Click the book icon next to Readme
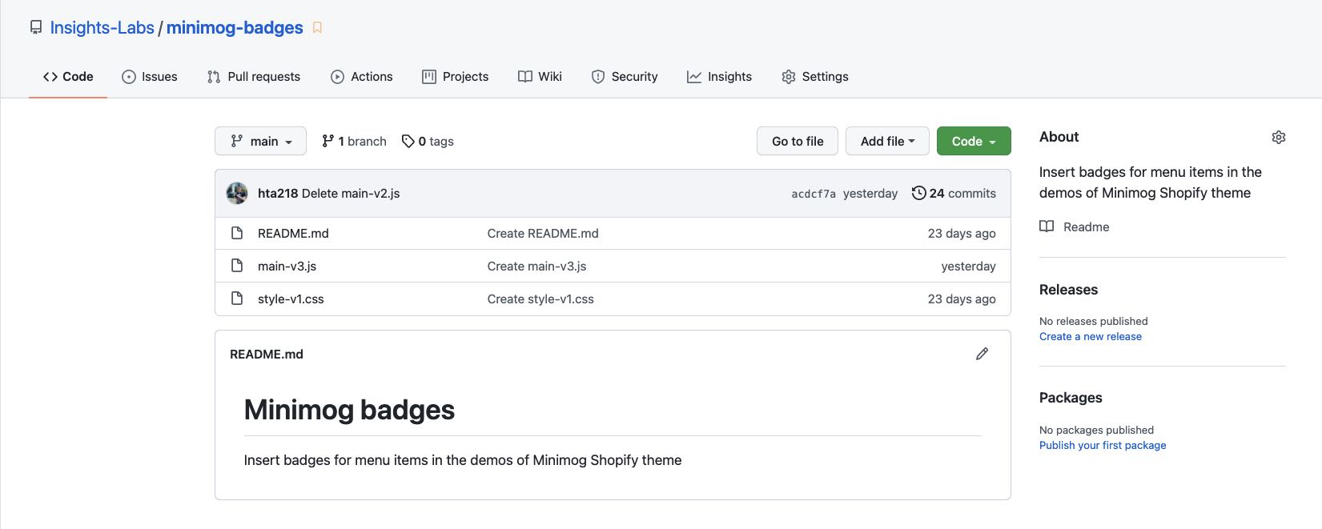Viewport: 1322px width, 529px height. [x=1047, y=226]
